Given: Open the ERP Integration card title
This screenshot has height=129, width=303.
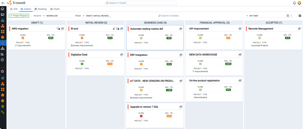Looking at the screenshot, I should click(139, 55).
